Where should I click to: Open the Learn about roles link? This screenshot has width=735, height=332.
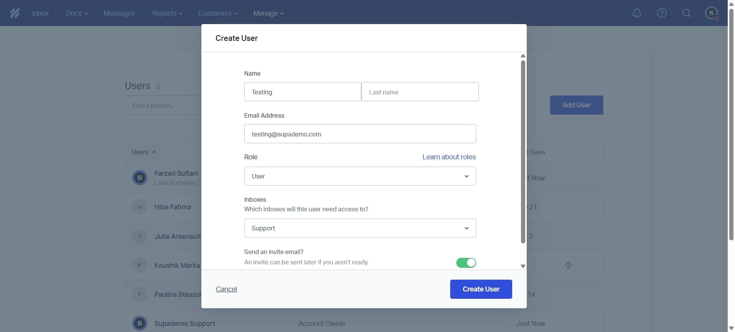449,157
